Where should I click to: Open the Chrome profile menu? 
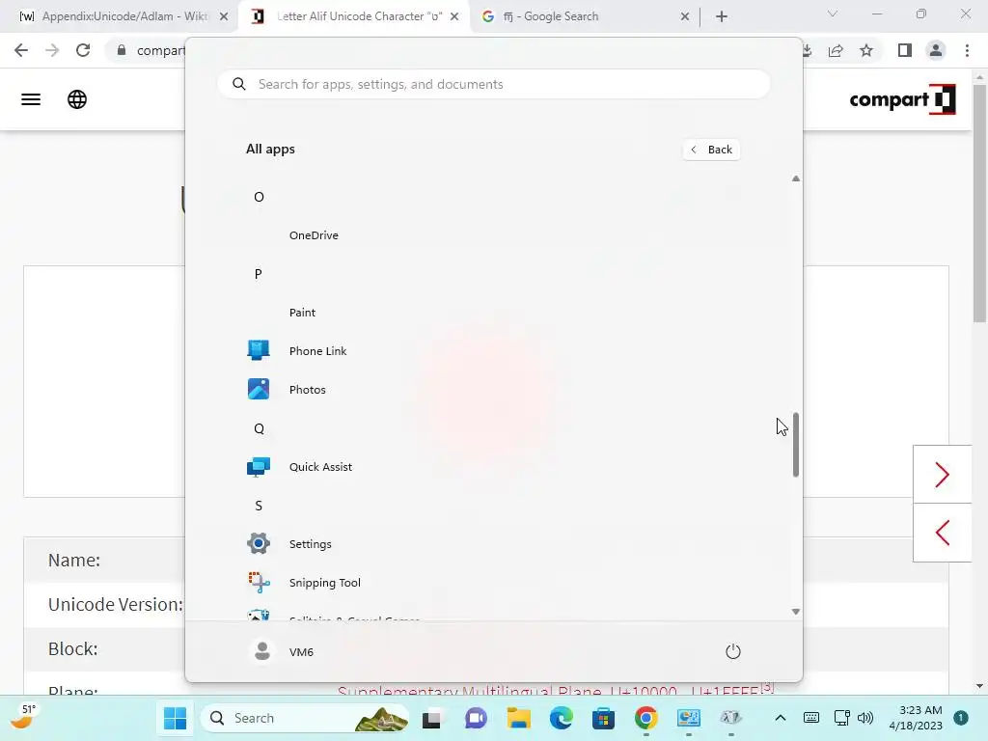click(x=936, y=50)
